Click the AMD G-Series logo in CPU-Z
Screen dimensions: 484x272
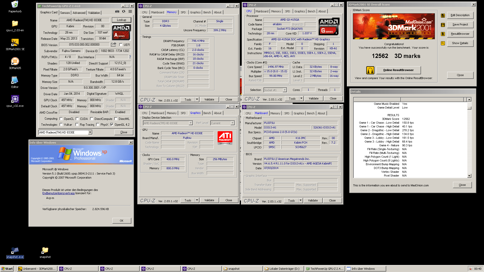[329, 26]
